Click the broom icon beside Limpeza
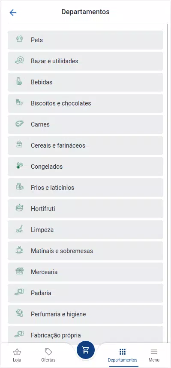The width and height of the screenshot is (171, 368). tap(20, 229)
